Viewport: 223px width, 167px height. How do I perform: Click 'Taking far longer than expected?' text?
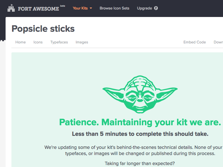[x=140, y=163]
